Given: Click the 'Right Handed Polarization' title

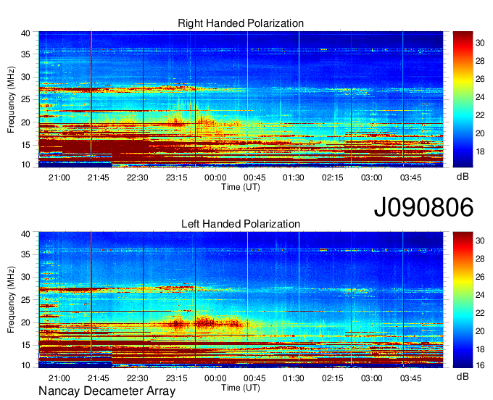Looking at the screenshot, I should tap(241, 23).
